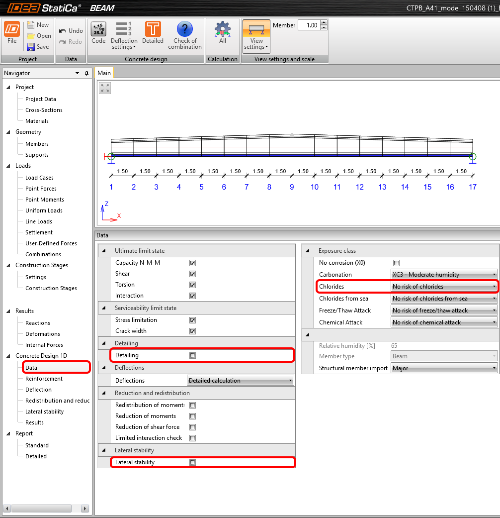Open Deflection settings in the ribbon
The image size is (500, 518).
pos(124,33)
